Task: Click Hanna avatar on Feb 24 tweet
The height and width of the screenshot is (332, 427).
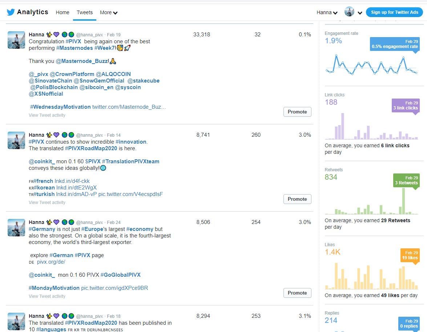Action: click(x=16, y=228)
